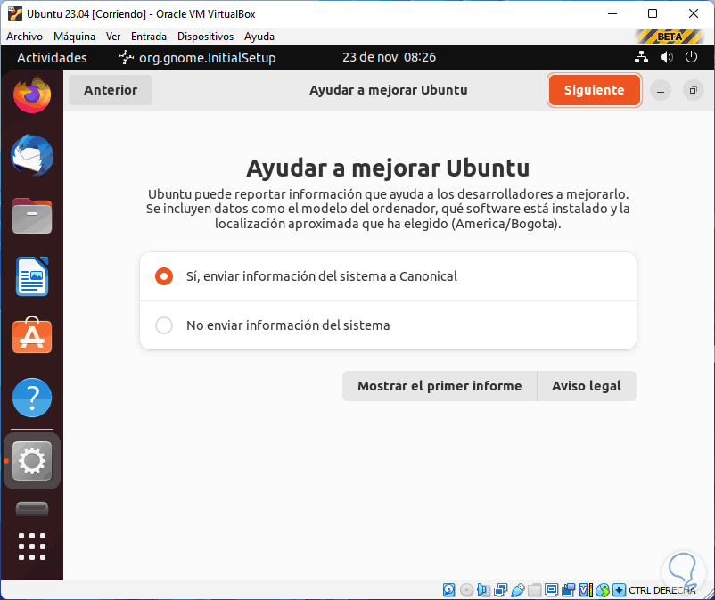Click the VirtualBox display settings indicator
The image size is (715, 600).
(x=551, y=590)
